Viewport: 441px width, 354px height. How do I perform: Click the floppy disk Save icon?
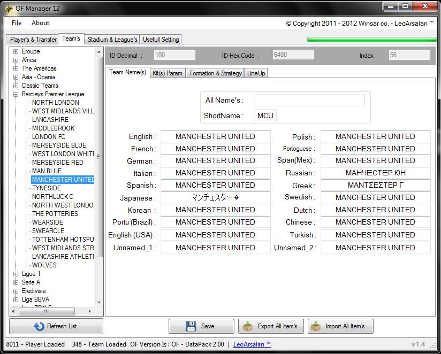tap(191, 326)
